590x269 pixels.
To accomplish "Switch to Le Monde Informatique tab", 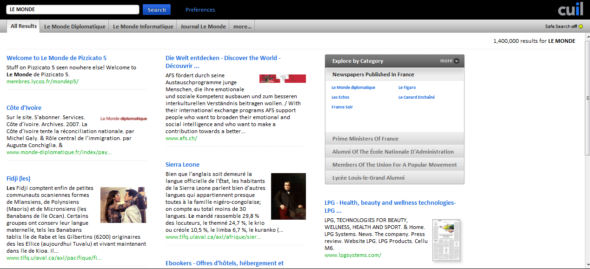I will click(x=143, y=27).
